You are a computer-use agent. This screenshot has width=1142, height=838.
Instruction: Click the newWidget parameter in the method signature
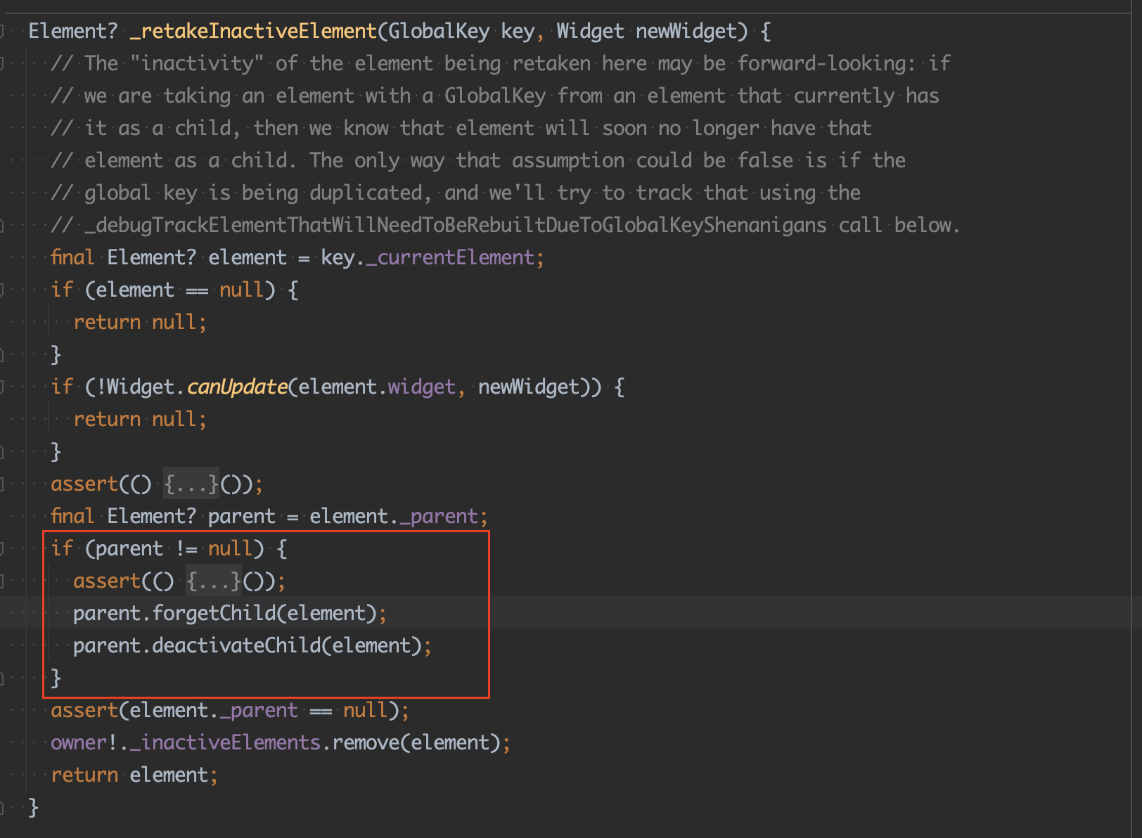click(686, 31)
